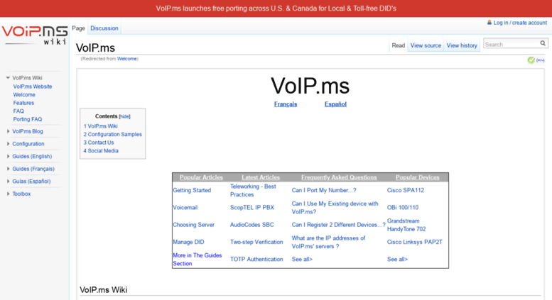
Task: Hide the Contents table
Action: tap(124, 116)
